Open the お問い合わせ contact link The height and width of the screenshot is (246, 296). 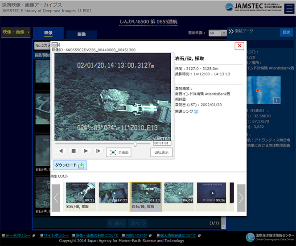(x=136, y=235)
